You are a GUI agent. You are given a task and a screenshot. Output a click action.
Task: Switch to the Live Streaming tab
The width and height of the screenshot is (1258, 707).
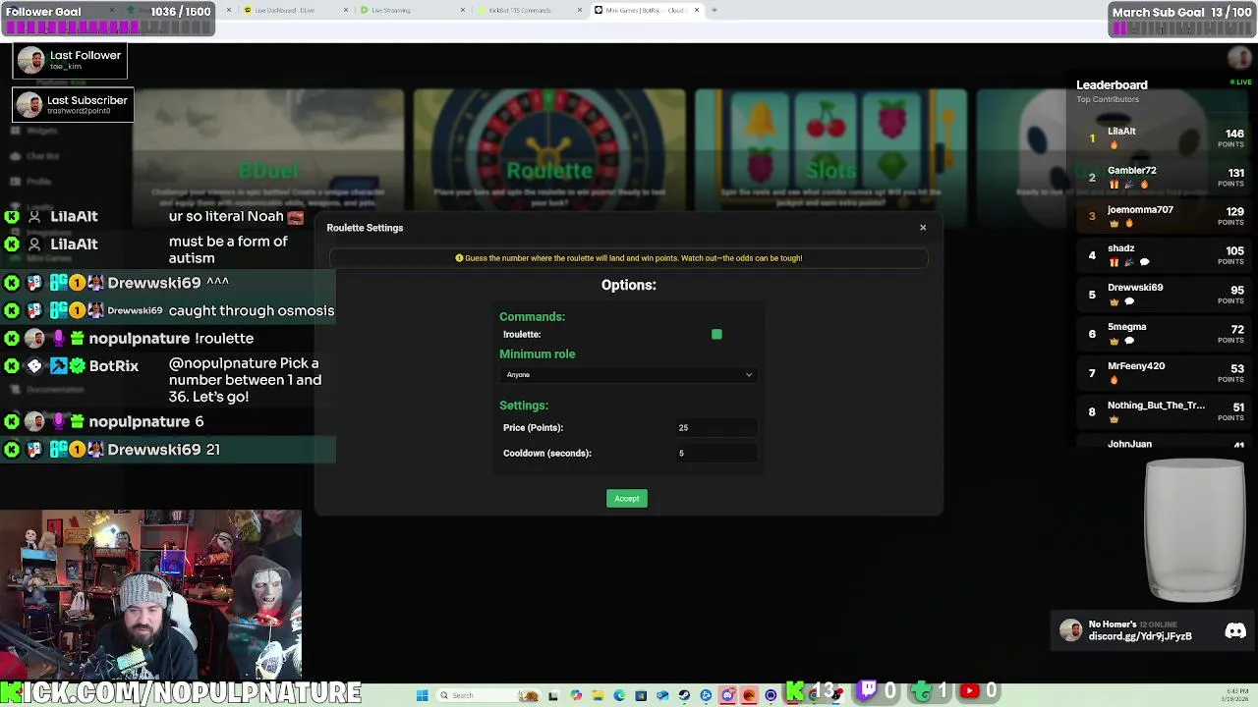click(411, 10)
